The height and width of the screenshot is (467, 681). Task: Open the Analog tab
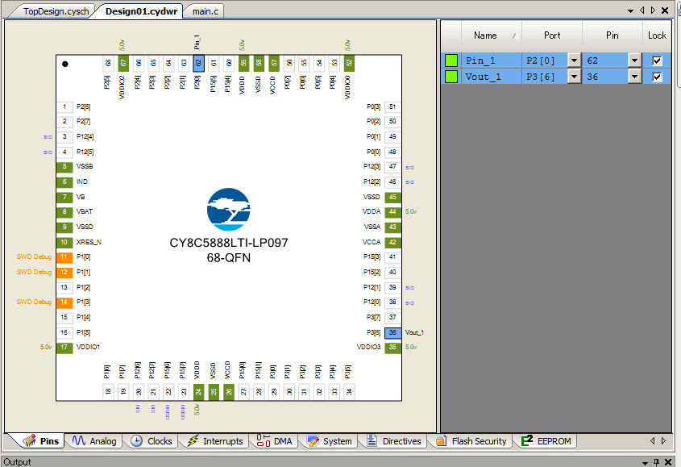coord(94,441)
